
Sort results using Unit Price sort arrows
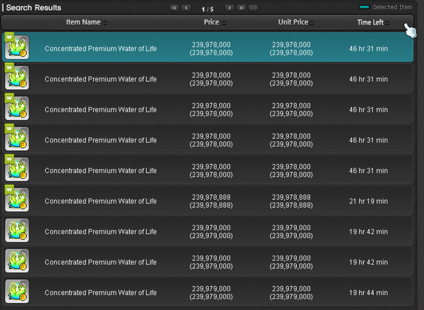[312, 23]
